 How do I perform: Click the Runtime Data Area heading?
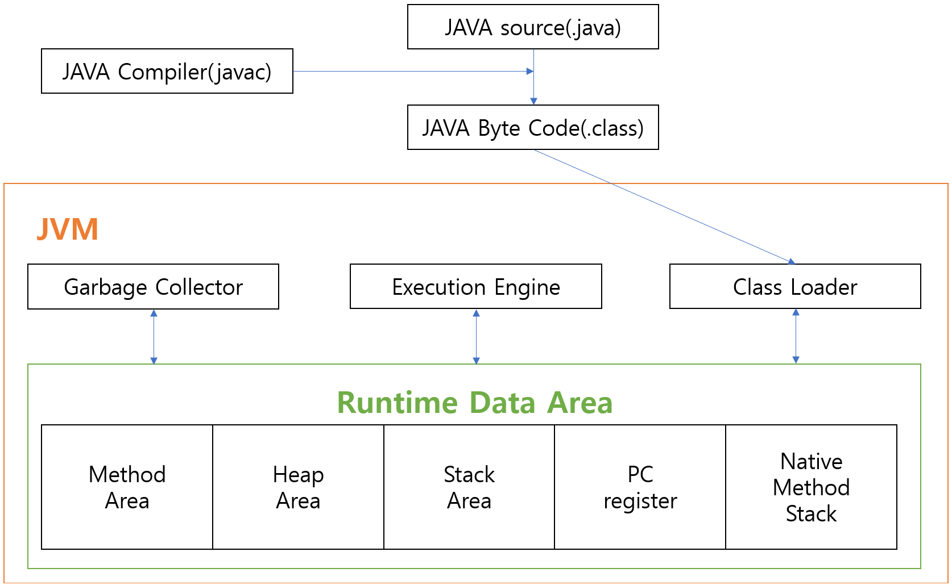(x=475, y=403)
